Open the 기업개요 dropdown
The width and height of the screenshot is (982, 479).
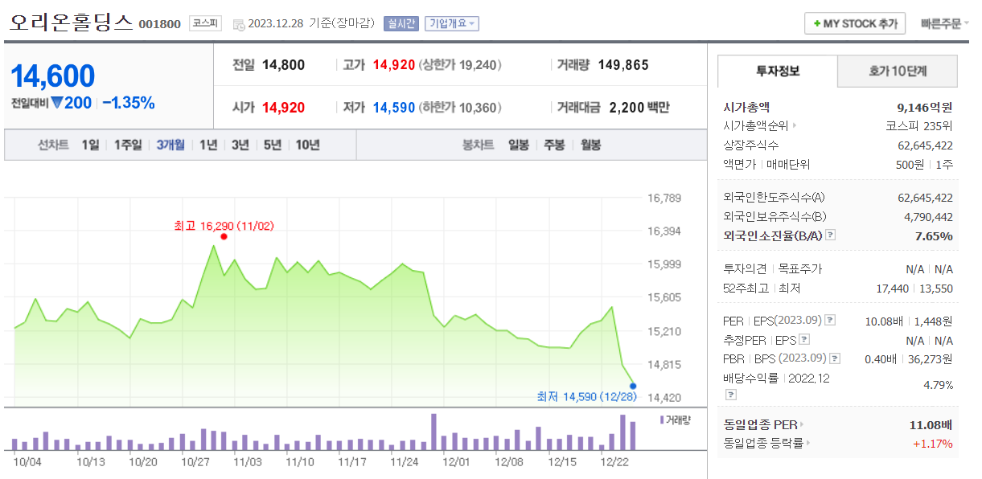tap(452, 23)
